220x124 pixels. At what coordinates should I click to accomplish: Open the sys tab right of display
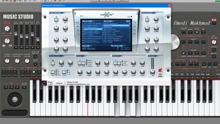(134, 34)
